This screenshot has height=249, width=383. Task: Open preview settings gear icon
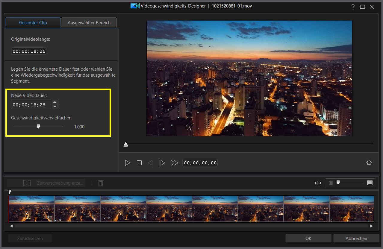[369, 163]
